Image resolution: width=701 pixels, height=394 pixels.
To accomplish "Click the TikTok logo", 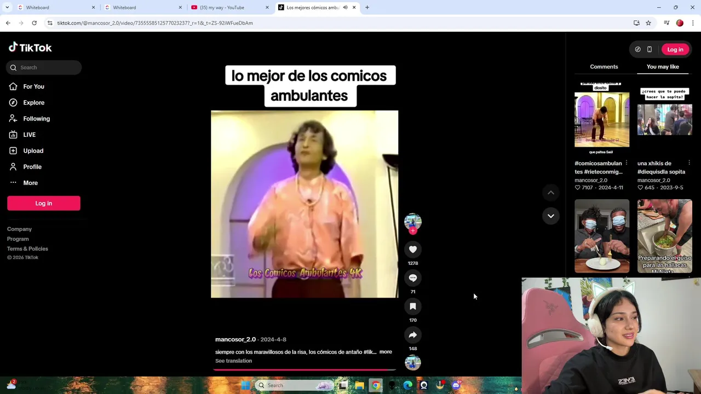I will point(30,48).
